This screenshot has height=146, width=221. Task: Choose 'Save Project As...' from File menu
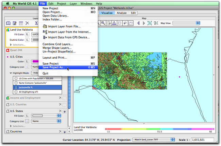click(x=54, y=67)
